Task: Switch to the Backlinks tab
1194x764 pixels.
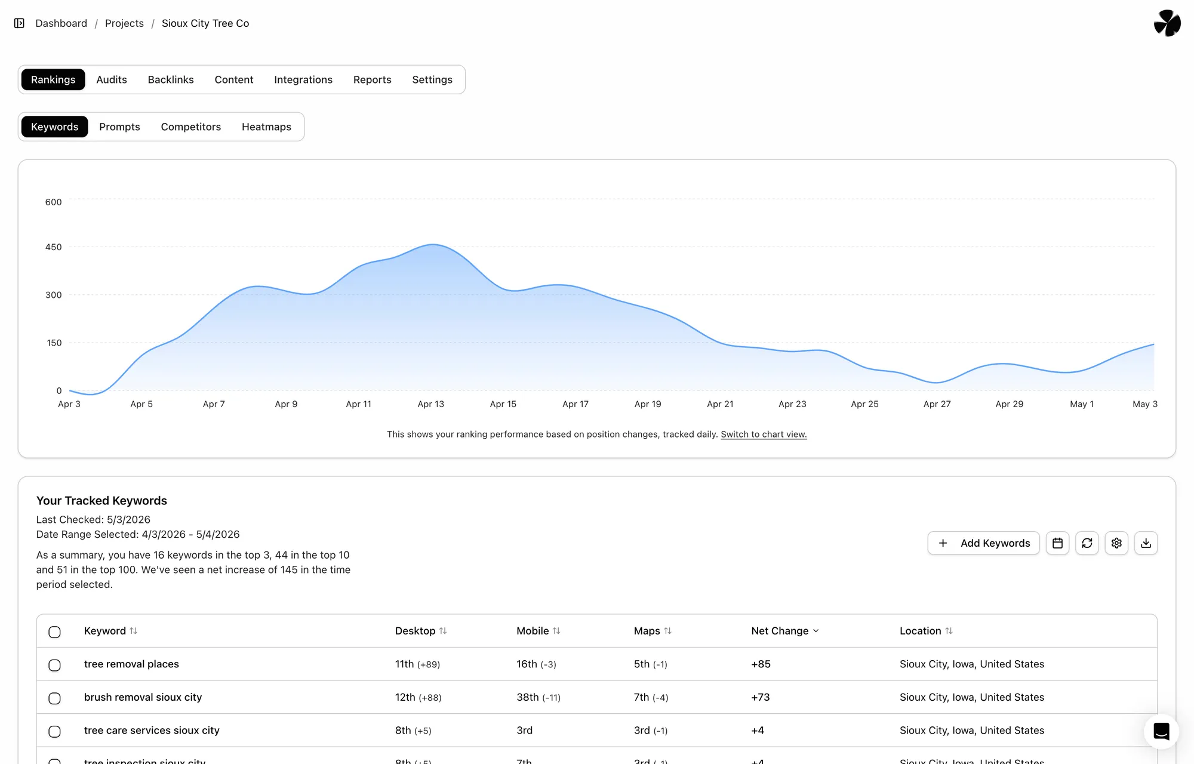Action: pos(171,79)
